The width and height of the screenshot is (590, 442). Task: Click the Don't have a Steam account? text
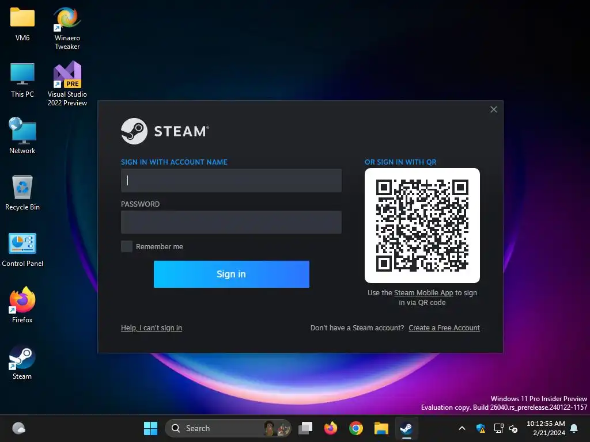tap(357, 327)
